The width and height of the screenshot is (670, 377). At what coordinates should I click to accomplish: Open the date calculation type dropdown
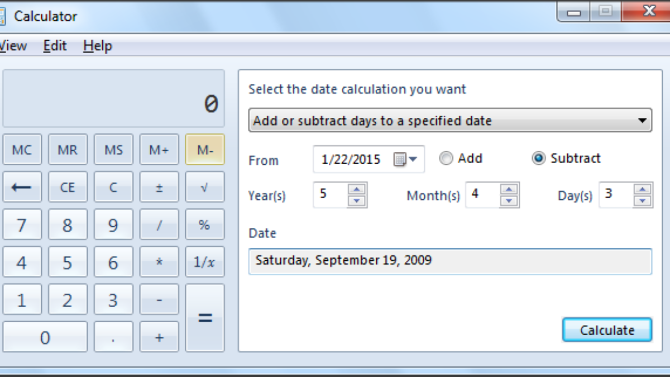coord(449,121)
